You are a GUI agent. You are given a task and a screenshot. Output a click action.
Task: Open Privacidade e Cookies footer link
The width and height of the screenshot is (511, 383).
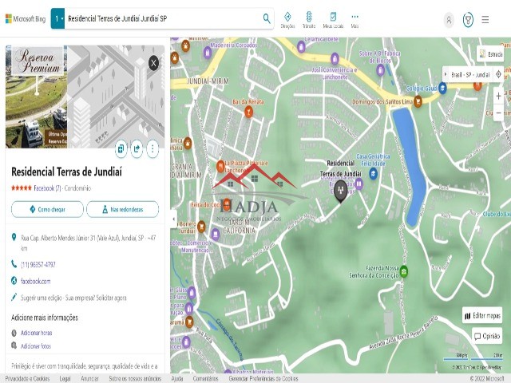point(28,378)
